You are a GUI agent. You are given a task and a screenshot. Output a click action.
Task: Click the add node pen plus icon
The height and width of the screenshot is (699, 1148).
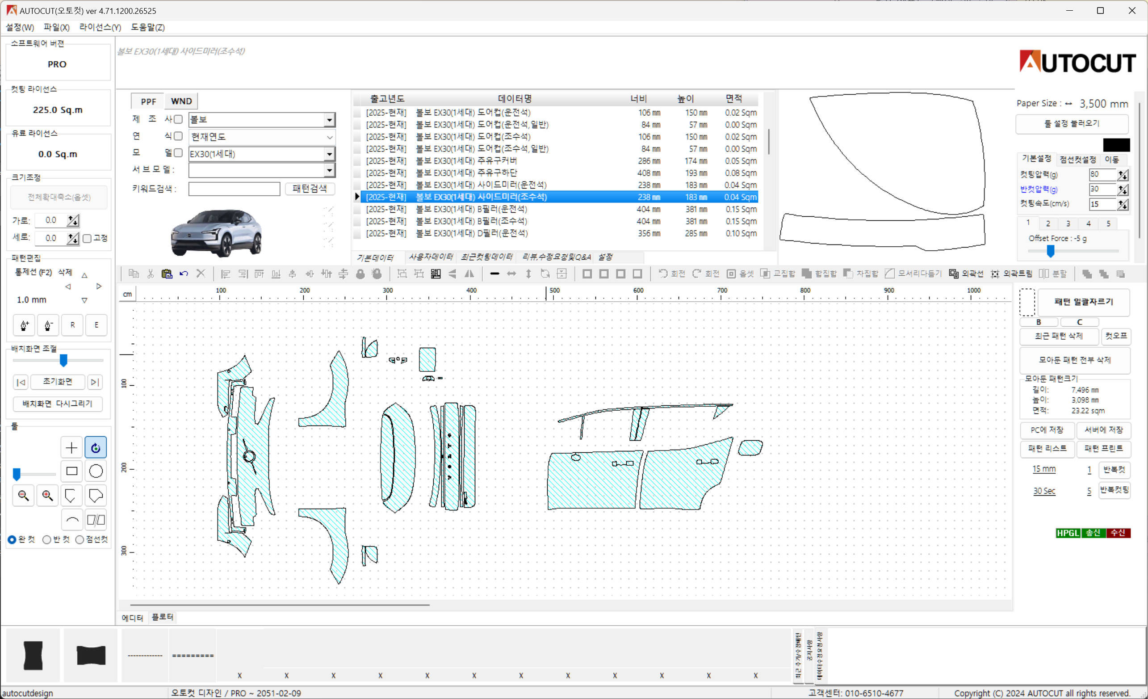pyautogui.click(x=24, y=325)
